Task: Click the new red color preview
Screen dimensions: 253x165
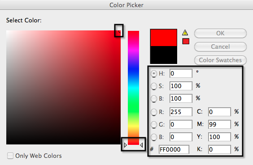Action: (x=164, y=38)
